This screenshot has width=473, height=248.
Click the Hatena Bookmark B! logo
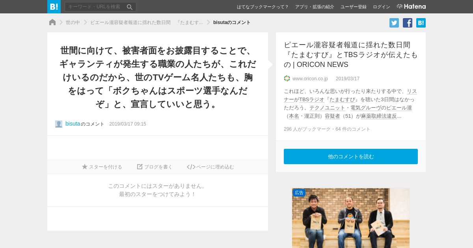[x=54, y=7]
